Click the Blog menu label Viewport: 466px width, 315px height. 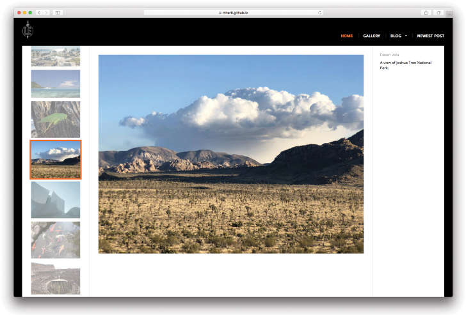396,36
